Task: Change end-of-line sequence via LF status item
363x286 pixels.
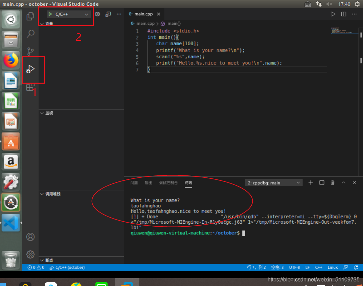Action: point(308,267)
